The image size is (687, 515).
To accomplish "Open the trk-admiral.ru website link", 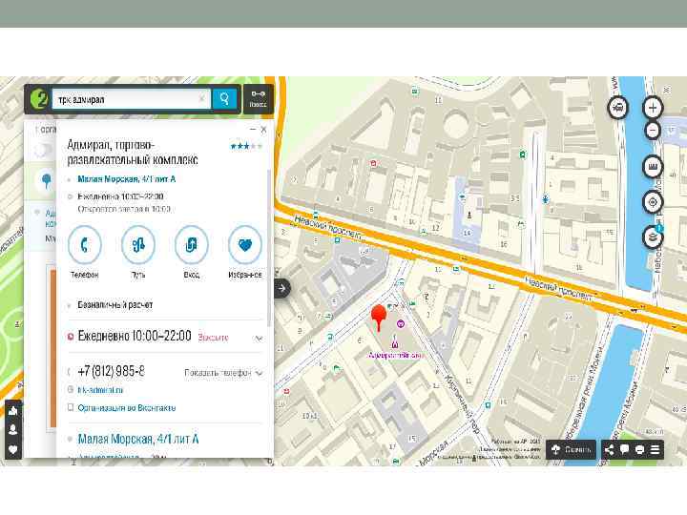I will pos(100,390).
